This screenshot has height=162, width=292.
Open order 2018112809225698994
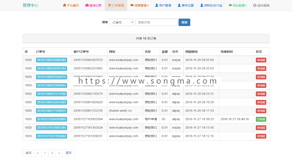(x=51, y=85)
